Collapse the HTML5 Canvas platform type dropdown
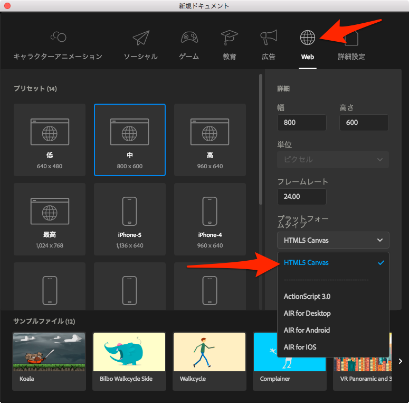Viewport: 409px width, 403px height. pyautogui.click(x=333, y=240)
